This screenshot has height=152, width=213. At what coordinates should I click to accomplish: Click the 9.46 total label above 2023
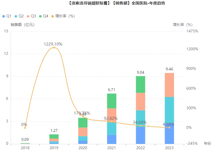[169, 69]
